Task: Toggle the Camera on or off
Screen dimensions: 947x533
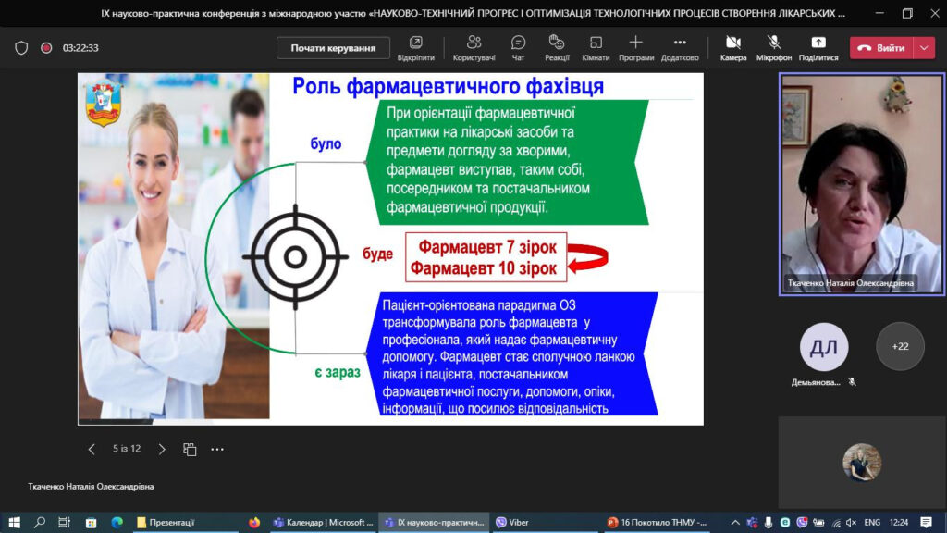Action: coord(732,47)
